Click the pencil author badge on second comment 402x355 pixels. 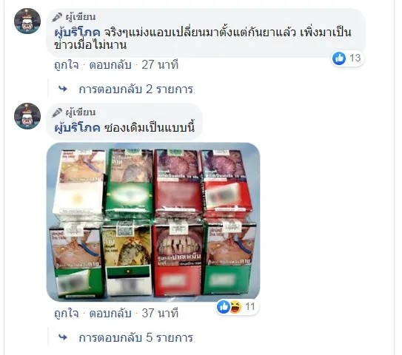[x=57, y=112]
